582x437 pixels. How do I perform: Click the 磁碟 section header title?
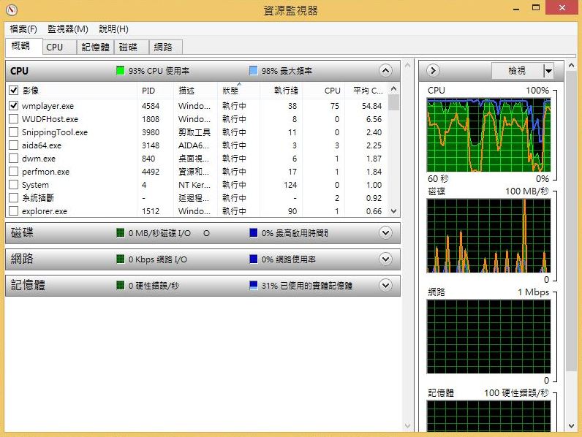pos(22,233)
